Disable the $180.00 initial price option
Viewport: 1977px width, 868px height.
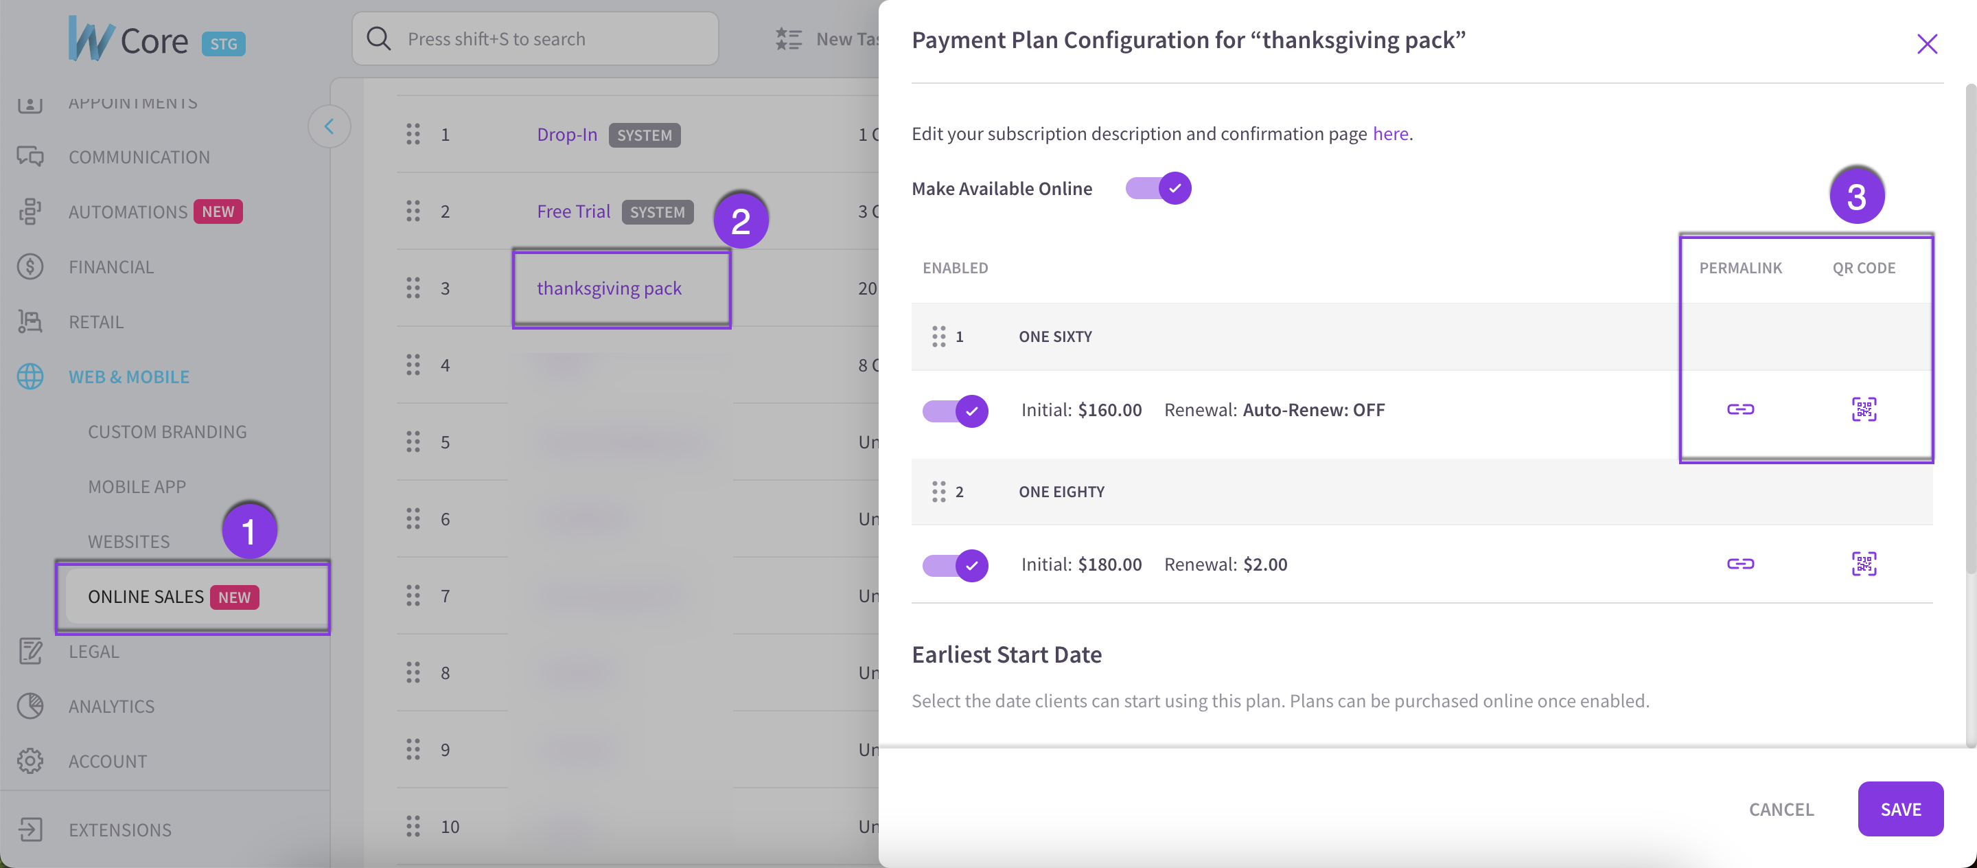click(955, 566)
